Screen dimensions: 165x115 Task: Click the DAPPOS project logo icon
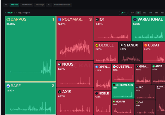8,19
